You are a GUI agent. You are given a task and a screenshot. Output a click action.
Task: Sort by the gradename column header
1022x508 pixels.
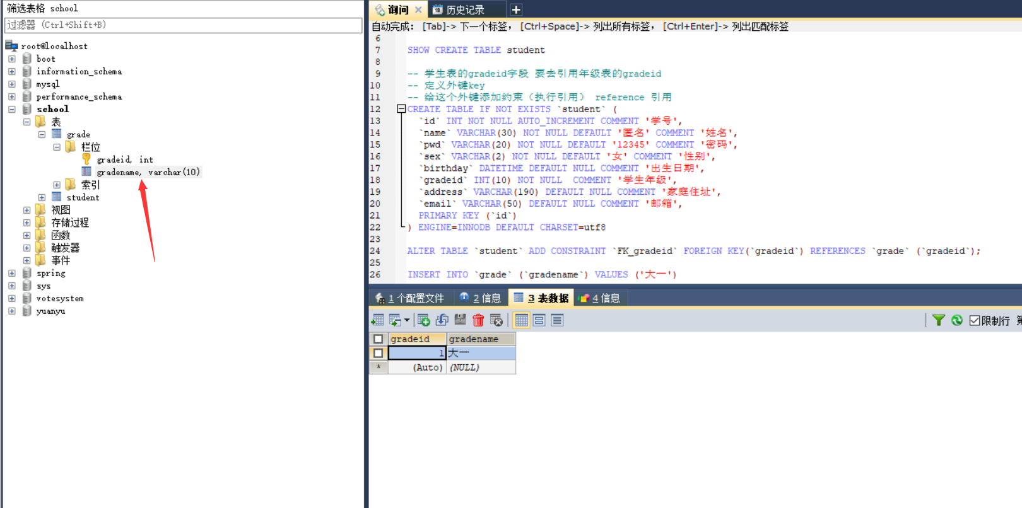(481, 339)
